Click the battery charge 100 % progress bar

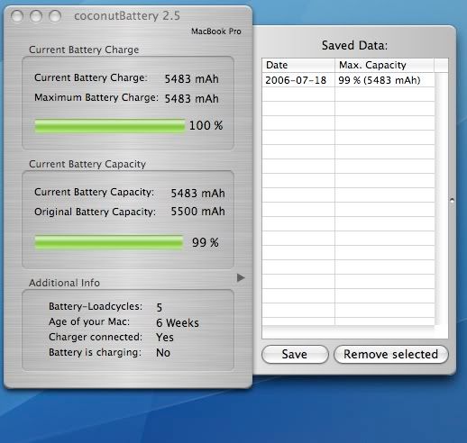(x=110, y=125)
